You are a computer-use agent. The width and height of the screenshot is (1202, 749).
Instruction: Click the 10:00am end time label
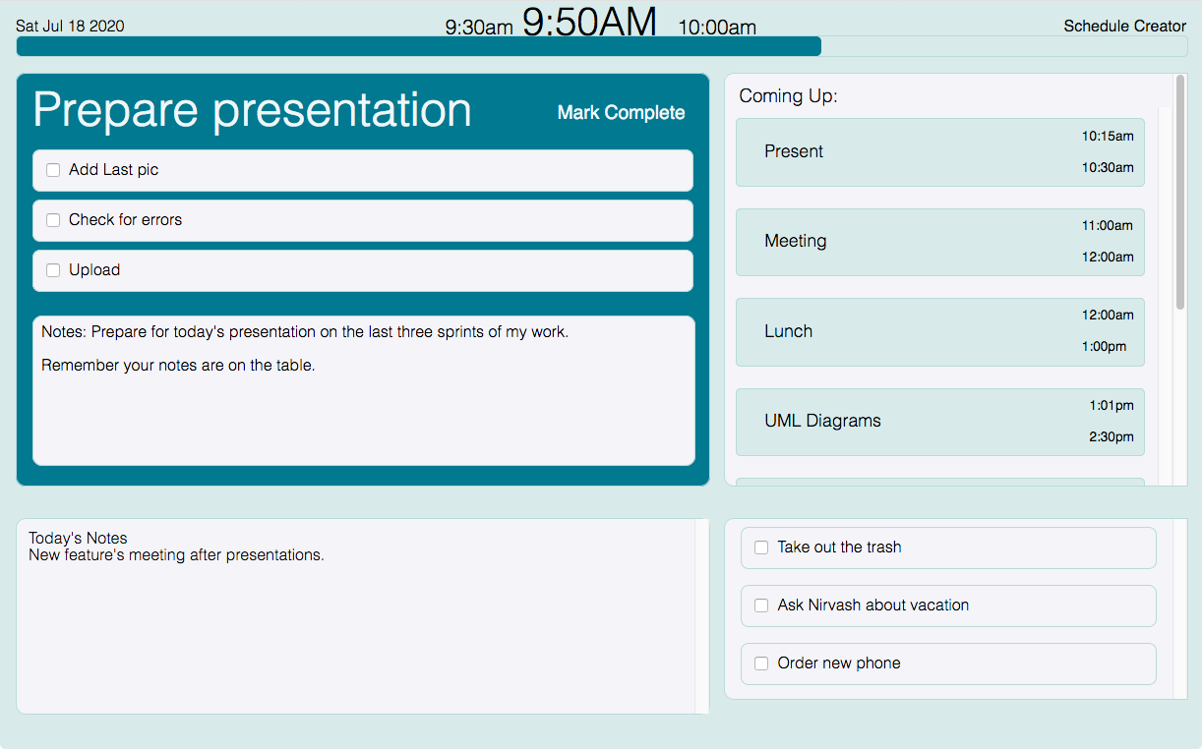[x=717, y=28]
